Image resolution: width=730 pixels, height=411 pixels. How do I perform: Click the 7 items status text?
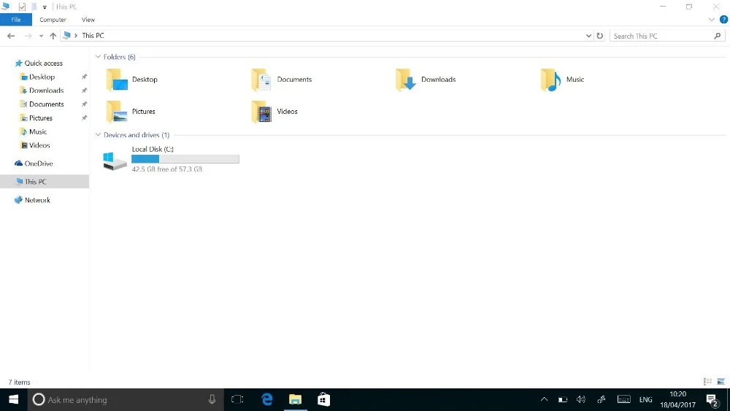pos(19,382)
